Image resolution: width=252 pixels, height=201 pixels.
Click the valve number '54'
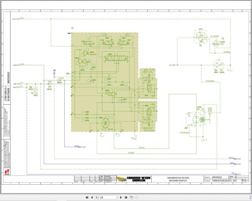pyautogui.click(x=200, y=46)
